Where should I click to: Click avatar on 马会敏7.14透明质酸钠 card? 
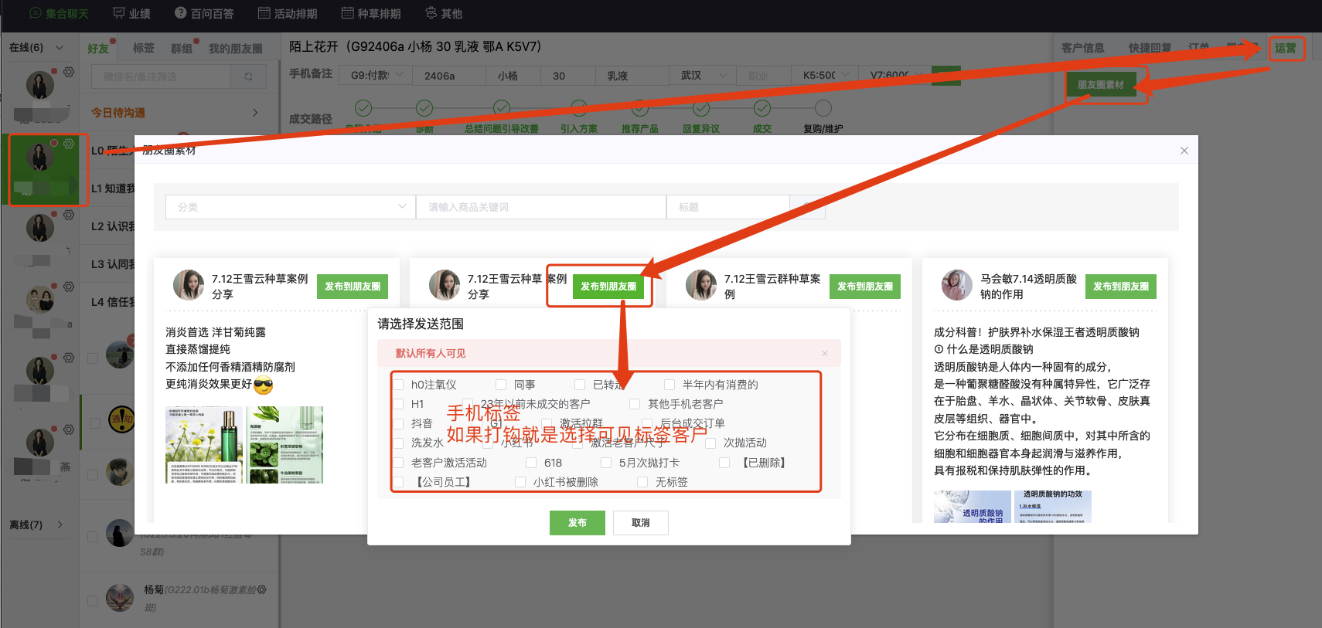[957, 285]
